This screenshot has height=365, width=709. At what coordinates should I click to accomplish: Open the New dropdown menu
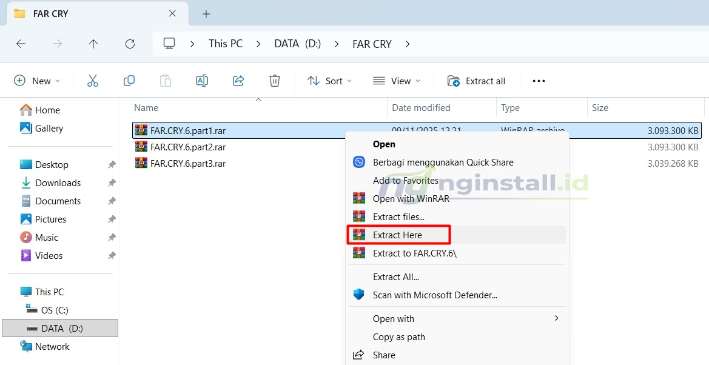tap(37, 81)
